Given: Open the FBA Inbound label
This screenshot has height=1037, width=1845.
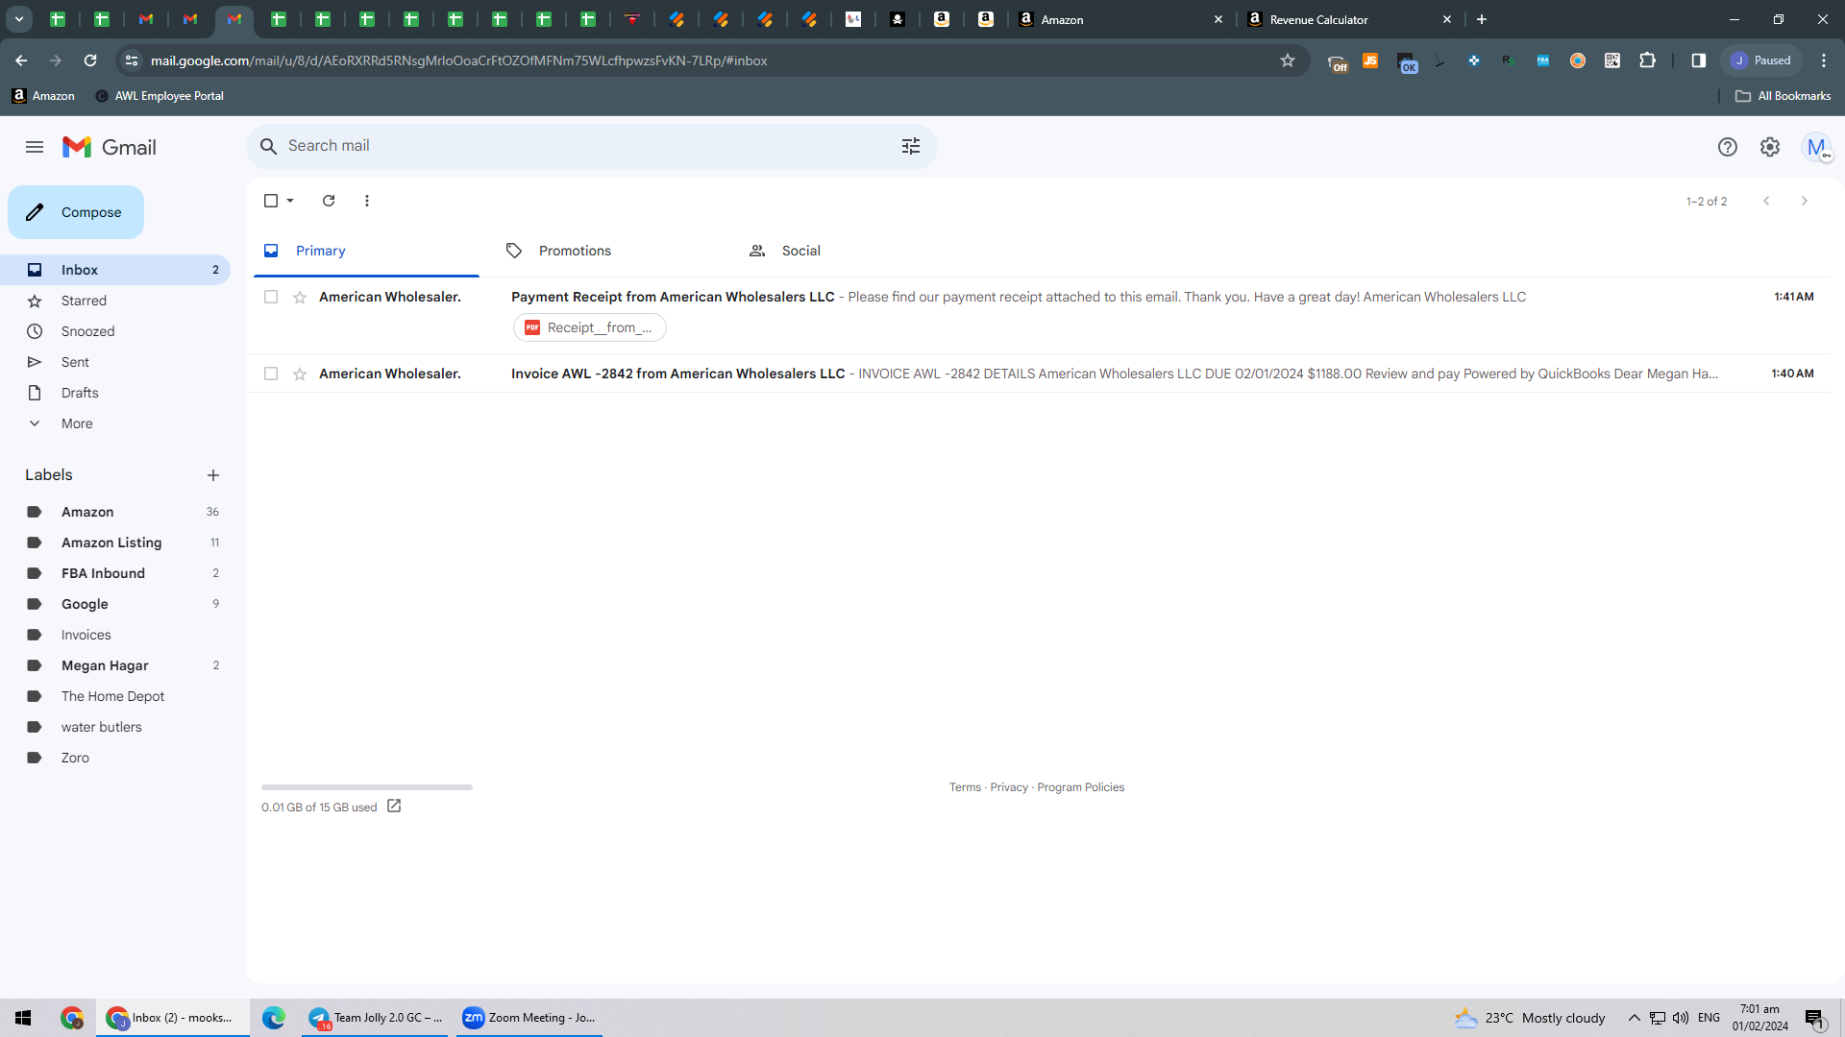Looking at the screenshot, I should tap(115, 573).
